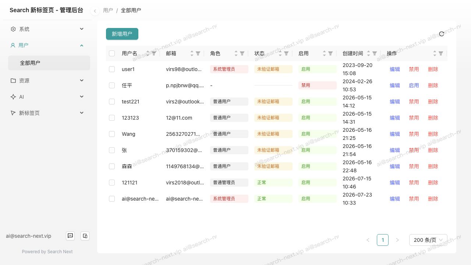Image resolution: width=471 pixels, height=265 pixels.
Task: Click the email cell 12@11.com
Action: click(x=179, y=118)
